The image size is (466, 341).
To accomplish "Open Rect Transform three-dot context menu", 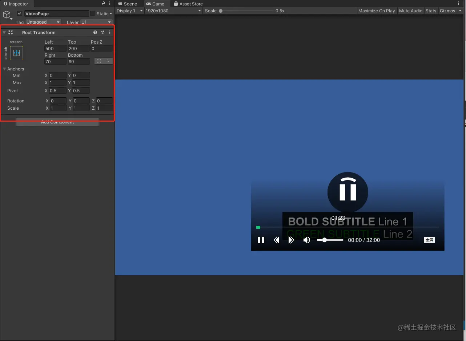I will coord(110,32).
